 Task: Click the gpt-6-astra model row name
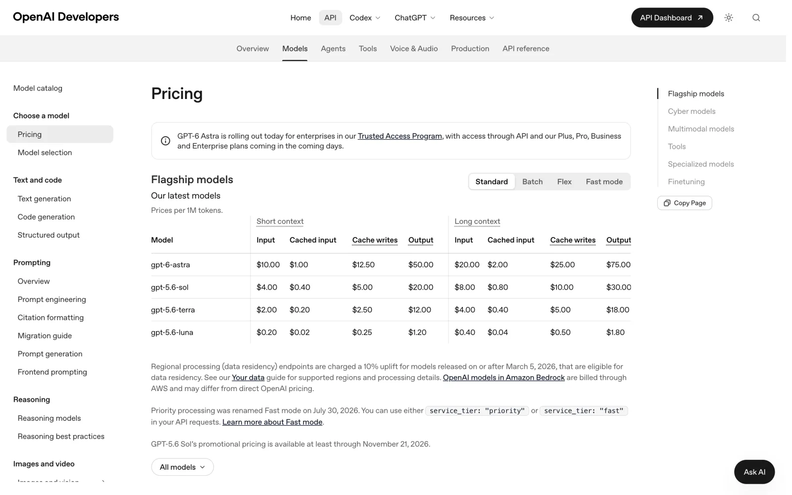pos(170,265)
